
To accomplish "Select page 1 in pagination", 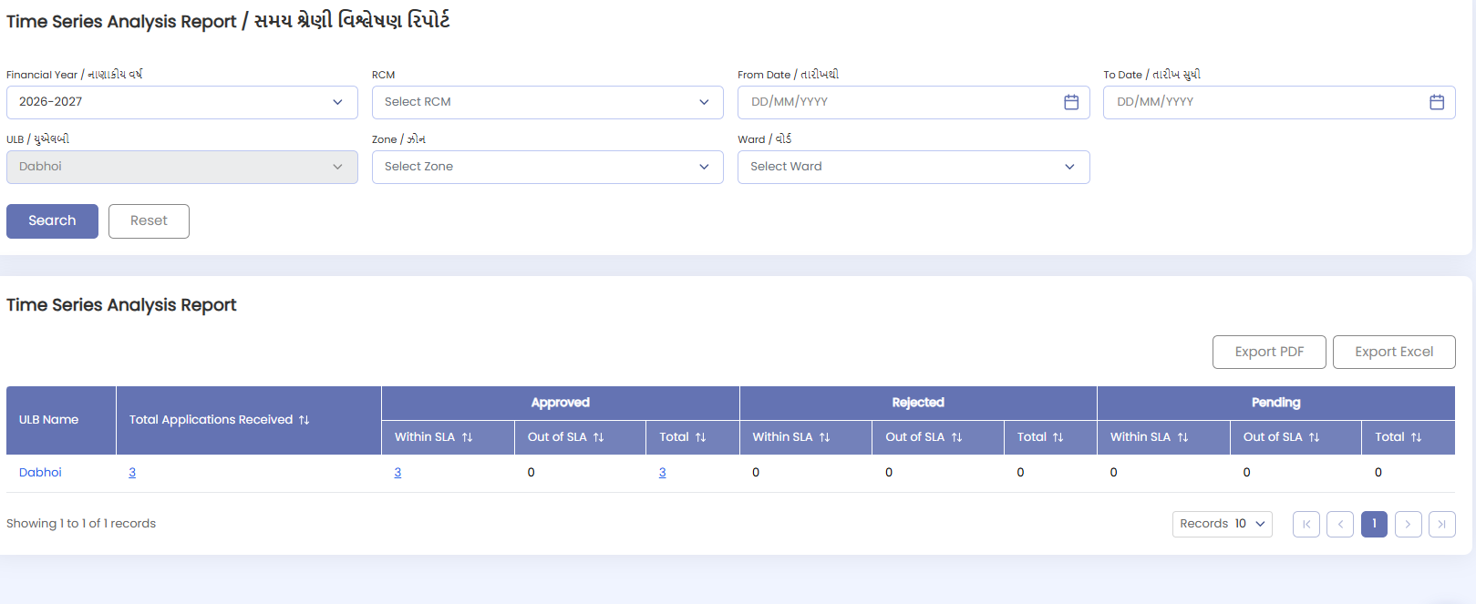I will [x=1374, y=524].
